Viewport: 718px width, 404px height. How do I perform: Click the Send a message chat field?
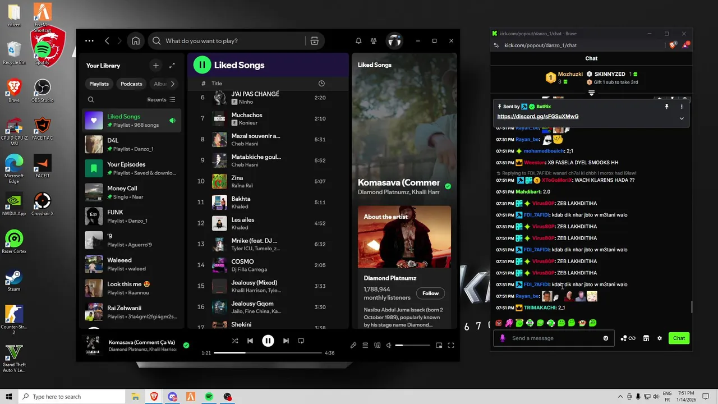click(553, 338)
